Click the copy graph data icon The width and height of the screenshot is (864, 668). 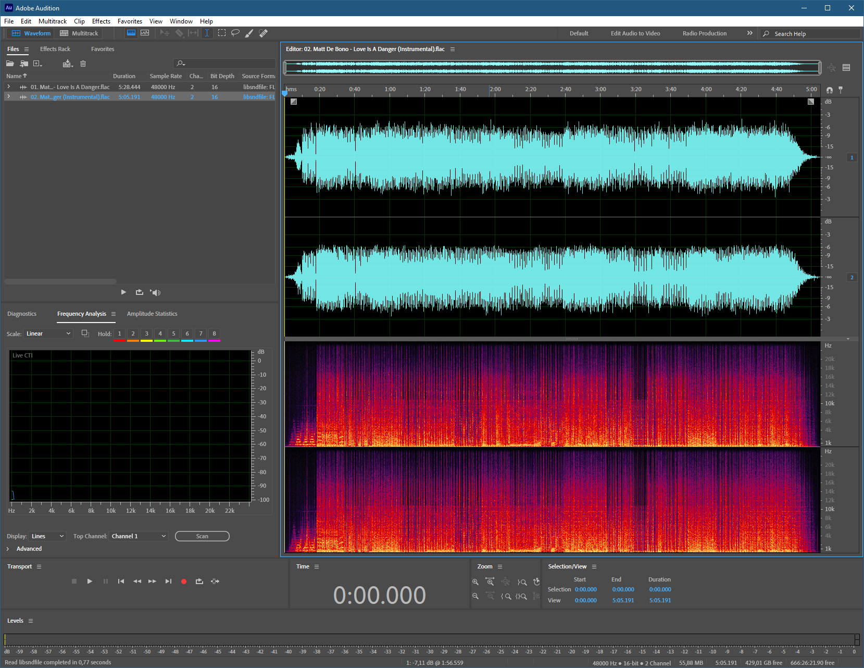point(85,333)
